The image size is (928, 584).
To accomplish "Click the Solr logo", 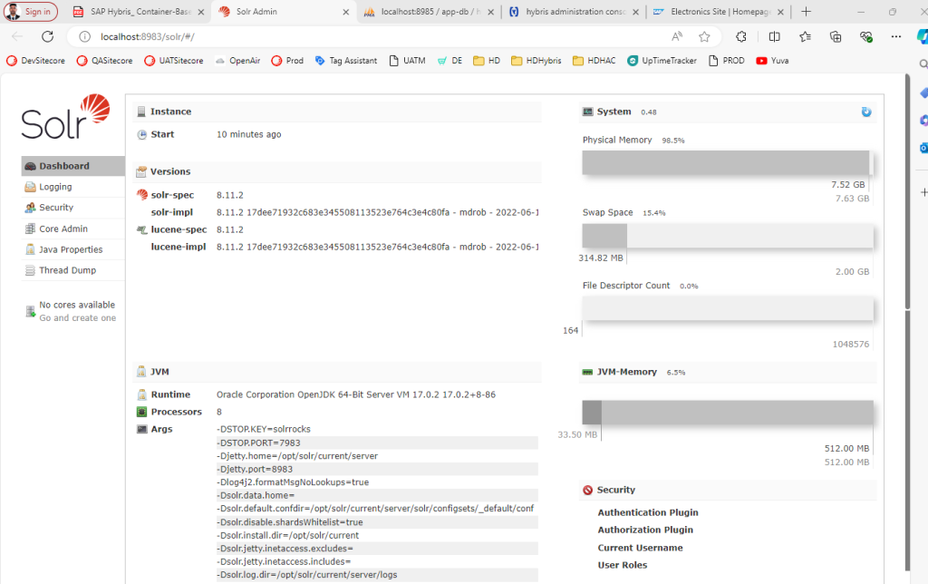I will click(x=66, y=116).
